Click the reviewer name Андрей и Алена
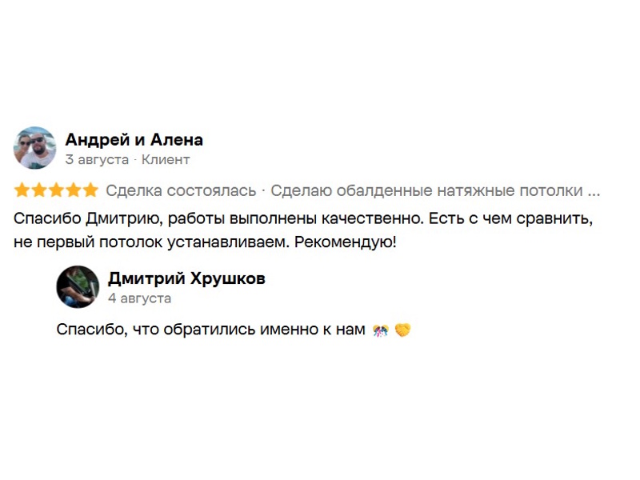The height and width of the screenshot is (480, 640). [x=134, y=140]
